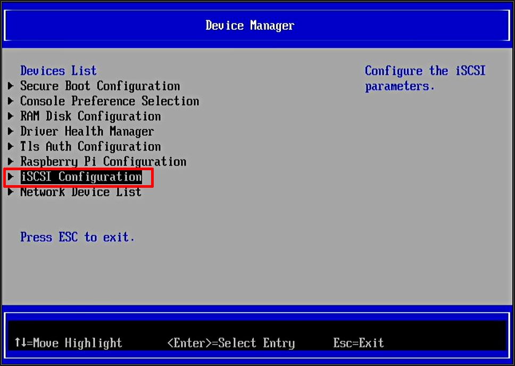
Task: Click the 'Press ESC to exit.' text
Action: click(78, 237)
